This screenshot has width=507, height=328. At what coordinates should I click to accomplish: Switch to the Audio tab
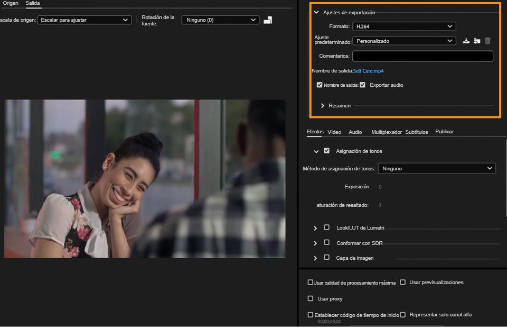pos(355,132)
